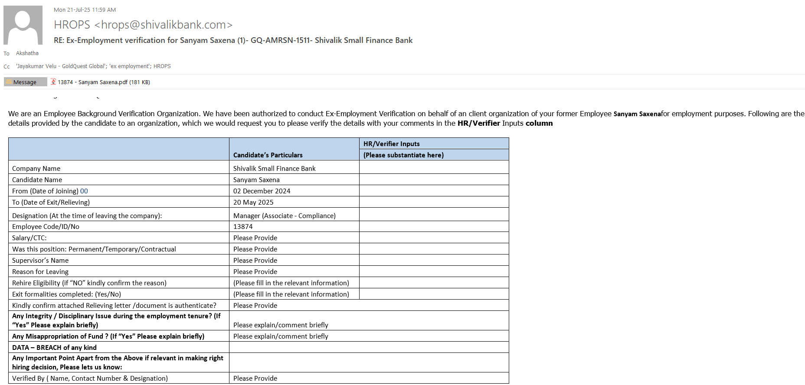
Task: Click the PDF icon beside the attachment name
Action: point(53,82)
